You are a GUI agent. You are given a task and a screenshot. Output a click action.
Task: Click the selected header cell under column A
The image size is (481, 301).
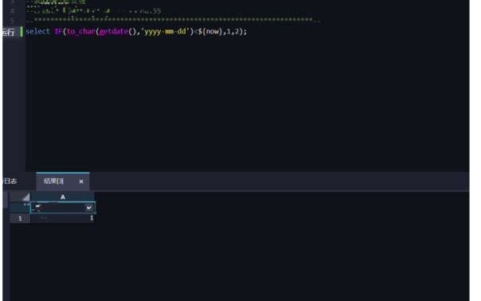(x=63, y=208)
